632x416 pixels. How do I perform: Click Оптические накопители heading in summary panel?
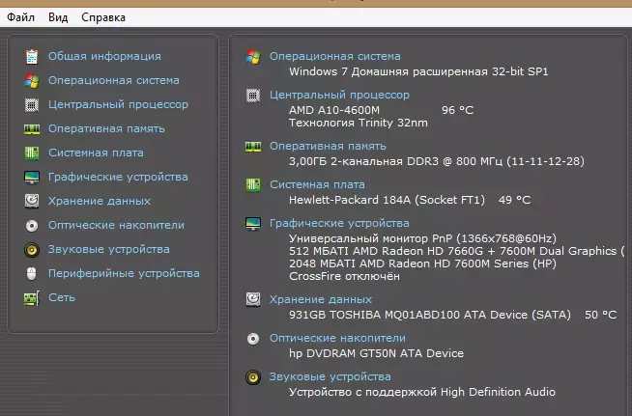coord(337,338)
